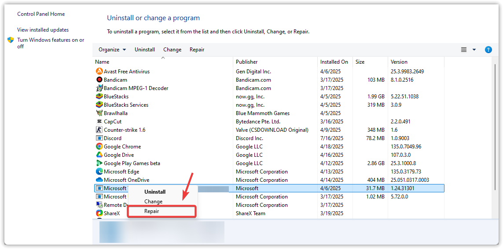Click the Remote Desktop program icon

pyautogui.click(x=99, y=205)
